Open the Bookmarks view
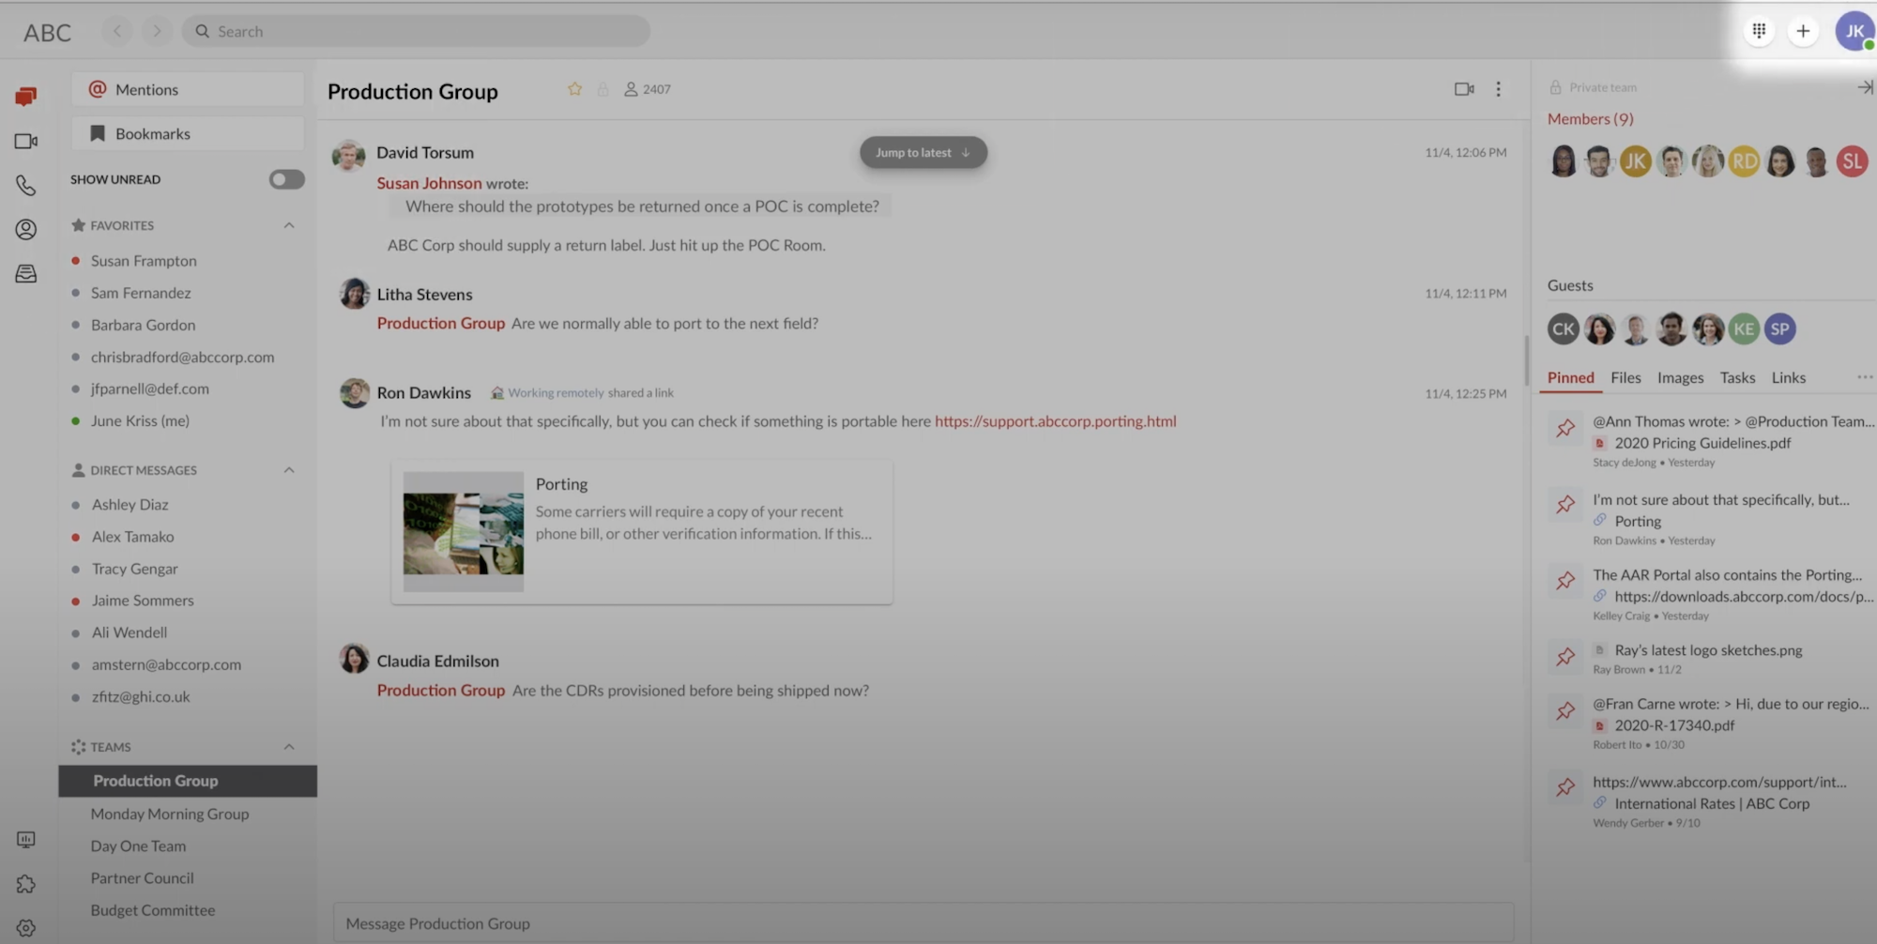The image size is (1877, 944). click(x=188, y=133)
